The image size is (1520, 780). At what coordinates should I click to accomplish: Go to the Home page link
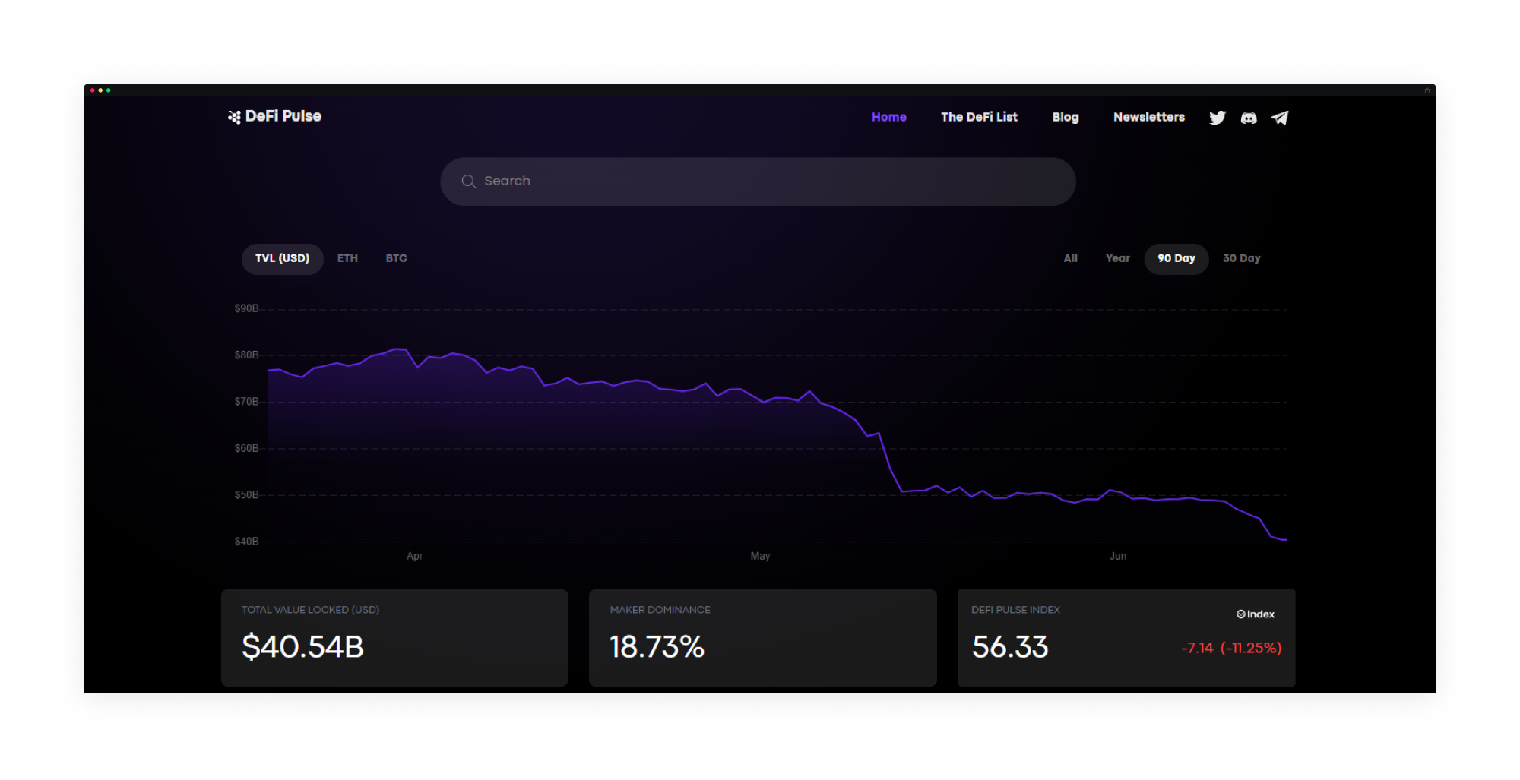(x=888, y=117)
